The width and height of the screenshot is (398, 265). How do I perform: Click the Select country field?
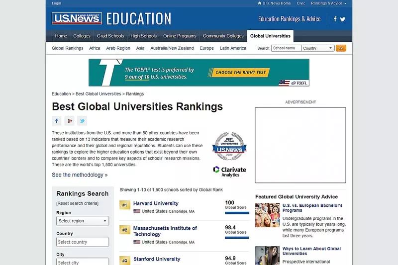tap(83, 242)
